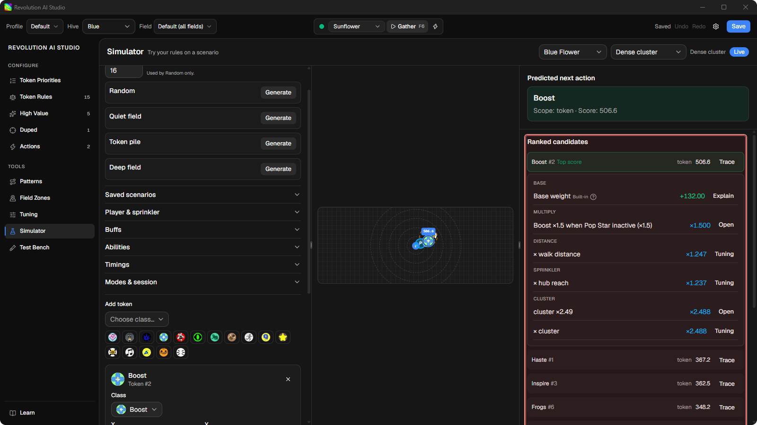This screenshot has height=425, width=757.
Task: Click Explain for Base weight
Action: click(723, 196)
